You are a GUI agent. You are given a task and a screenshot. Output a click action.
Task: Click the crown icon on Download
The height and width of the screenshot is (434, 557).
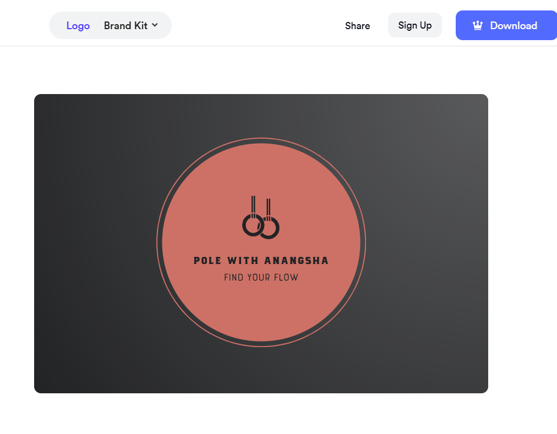pyautogui.click(x=477, y=25)
